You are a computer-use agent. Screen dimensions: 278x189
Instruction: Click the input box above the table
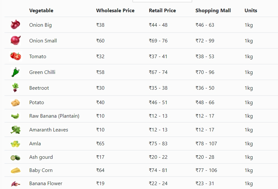coord(162,1)
